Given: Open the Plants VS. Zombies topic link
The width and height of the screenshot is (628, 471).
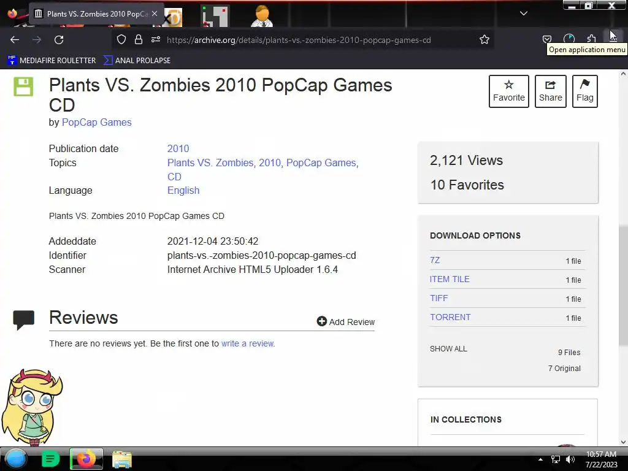Looking at the screenshot, I should pyautogui.click(x=210, y=163).
